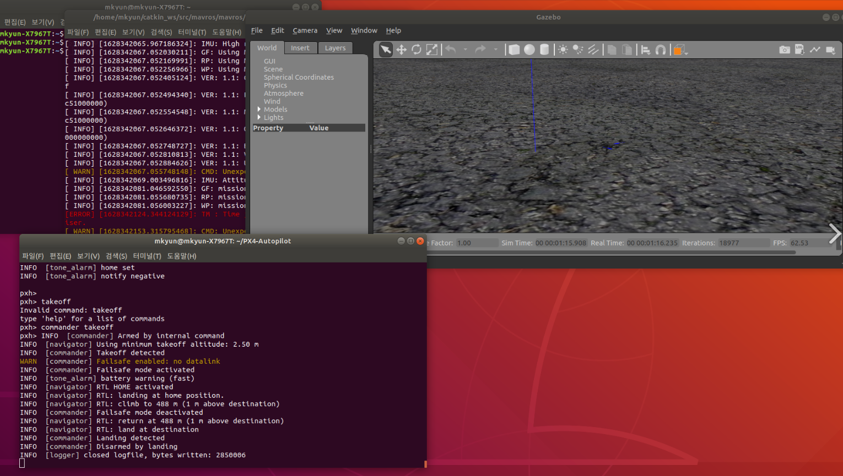
Task: Switch to the Layers tab in Gazebo
Action: click(x=335, y=48)
